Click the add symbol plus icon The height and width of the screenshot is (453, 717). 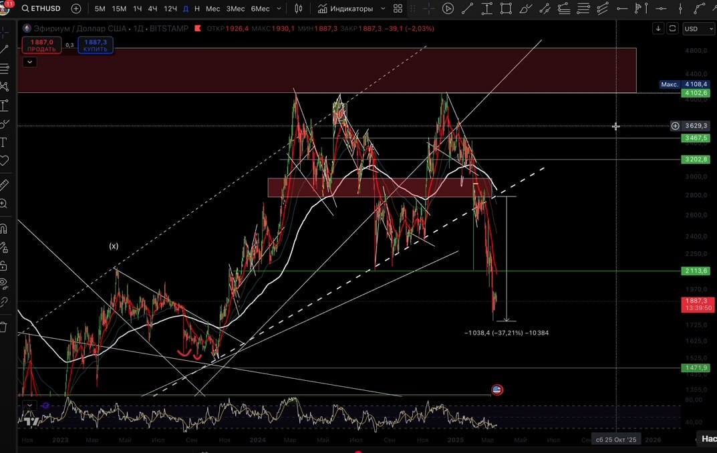[76, 8]
